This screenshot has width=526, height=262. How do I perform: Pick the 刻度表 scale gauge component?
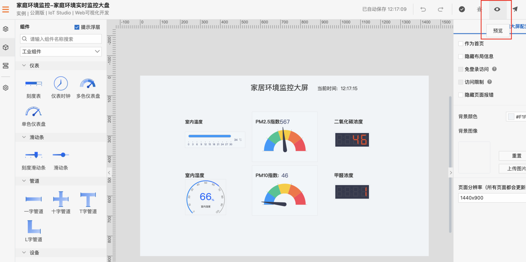pos(34,88)
